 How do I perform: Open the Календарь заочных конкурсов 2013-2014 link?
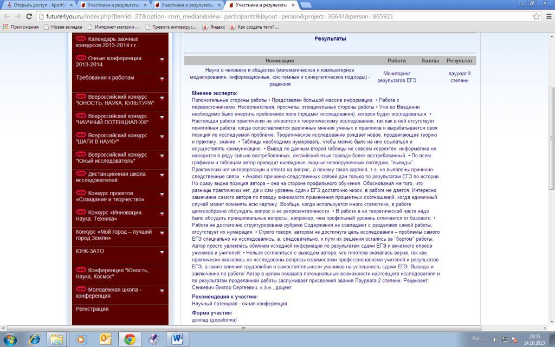point(114,42)
